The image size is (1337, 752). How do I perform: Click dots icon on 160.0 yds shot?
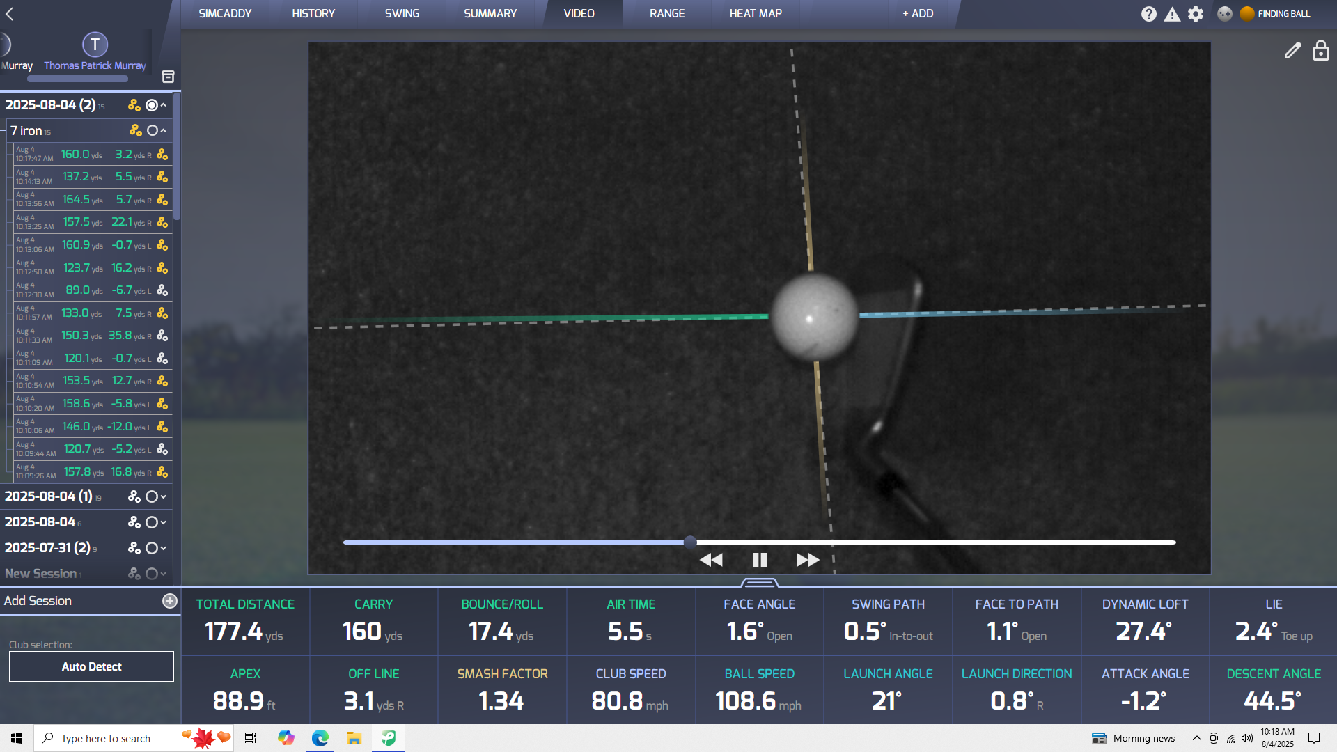coord(162,155)
